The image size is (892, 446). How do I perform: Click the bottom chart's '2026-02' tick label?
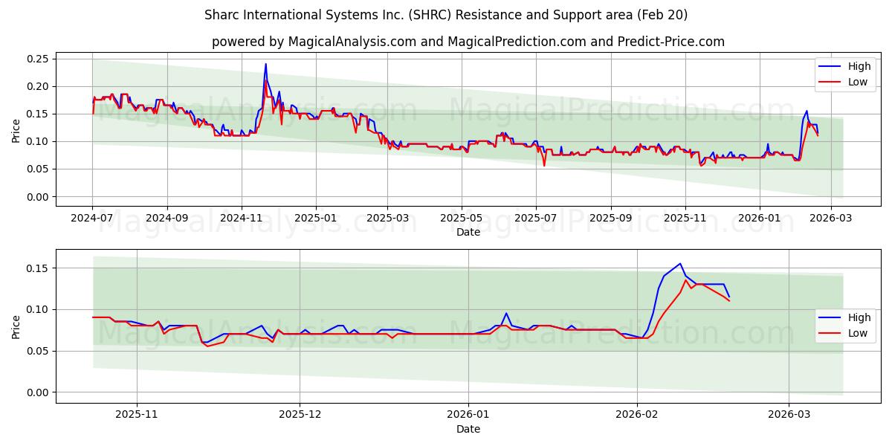click(x=638, y=416)
